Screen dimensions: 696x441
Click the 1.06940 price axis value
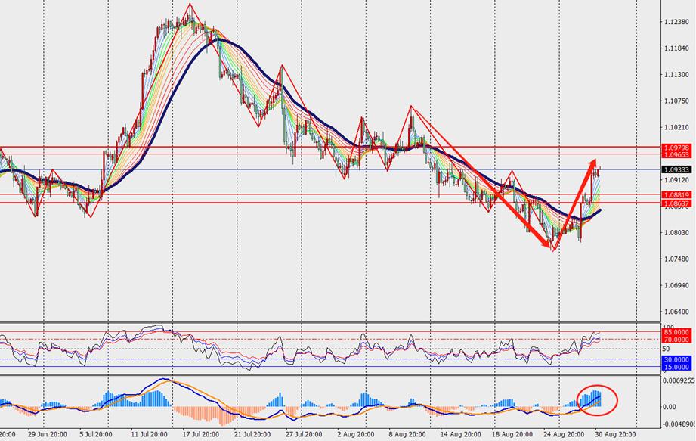click(x=677, y=285)
